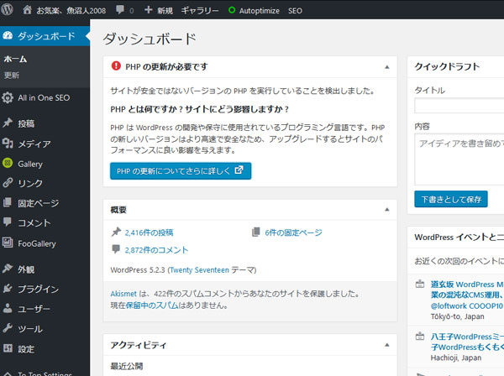Select ダッシュボード in the sidebar
The width and height of the screenshot is (504, 376).
pyautogui.click(x=46, y=36)
